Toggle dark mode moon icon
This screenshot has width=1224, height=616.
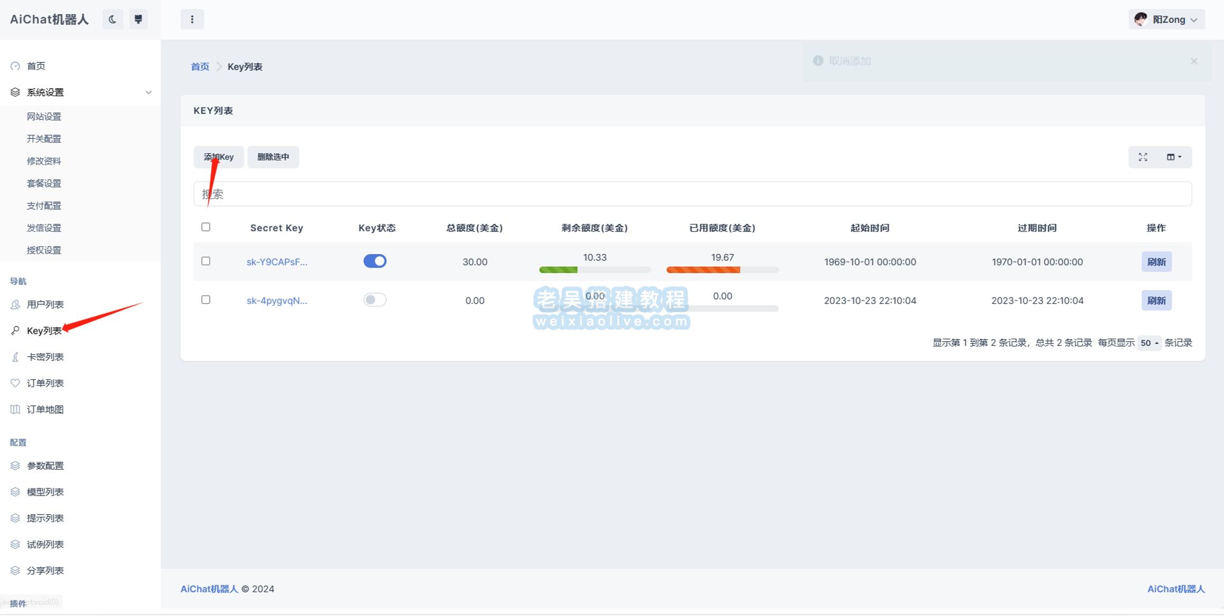pos(113,20)
